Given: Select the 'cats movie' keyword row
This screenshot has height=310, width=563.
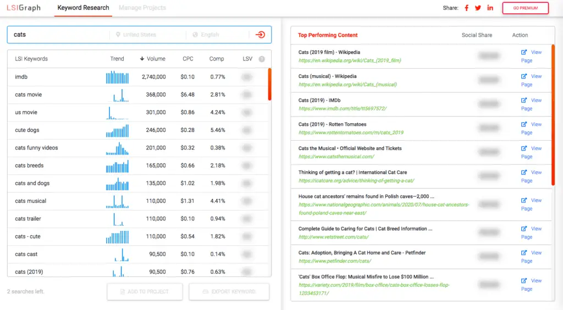Looking at the screenshot, I should (x=139, y=95).
